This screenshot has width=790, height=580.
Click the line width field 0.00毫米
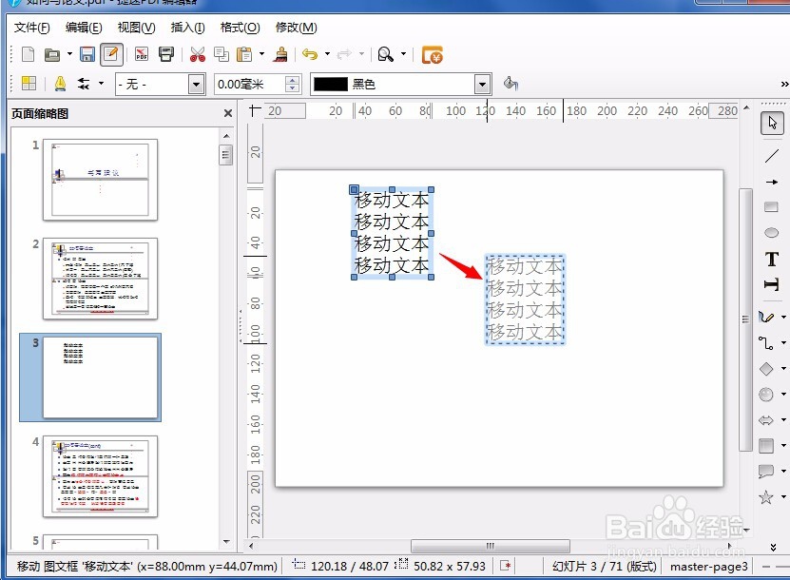click(250, 85)
